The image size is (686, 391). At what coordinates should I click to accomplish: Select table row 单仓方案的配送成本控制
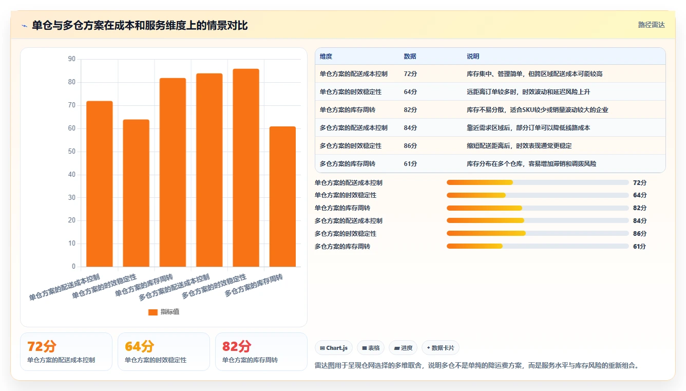pos(490,74)
